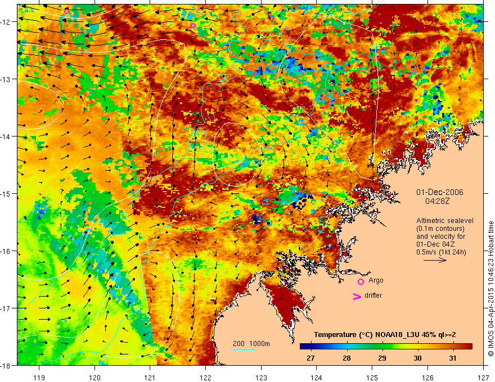
Task: Click Argo float marker near 121.8°E, 12°S
Action: (x=193, y=25)
